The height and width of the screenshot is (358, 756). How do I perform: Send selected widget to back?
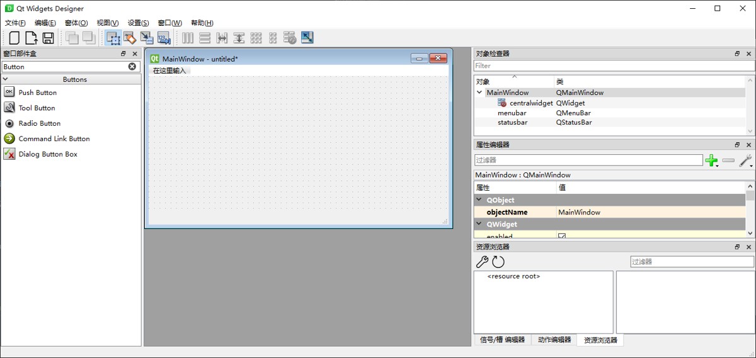(72, 38)
